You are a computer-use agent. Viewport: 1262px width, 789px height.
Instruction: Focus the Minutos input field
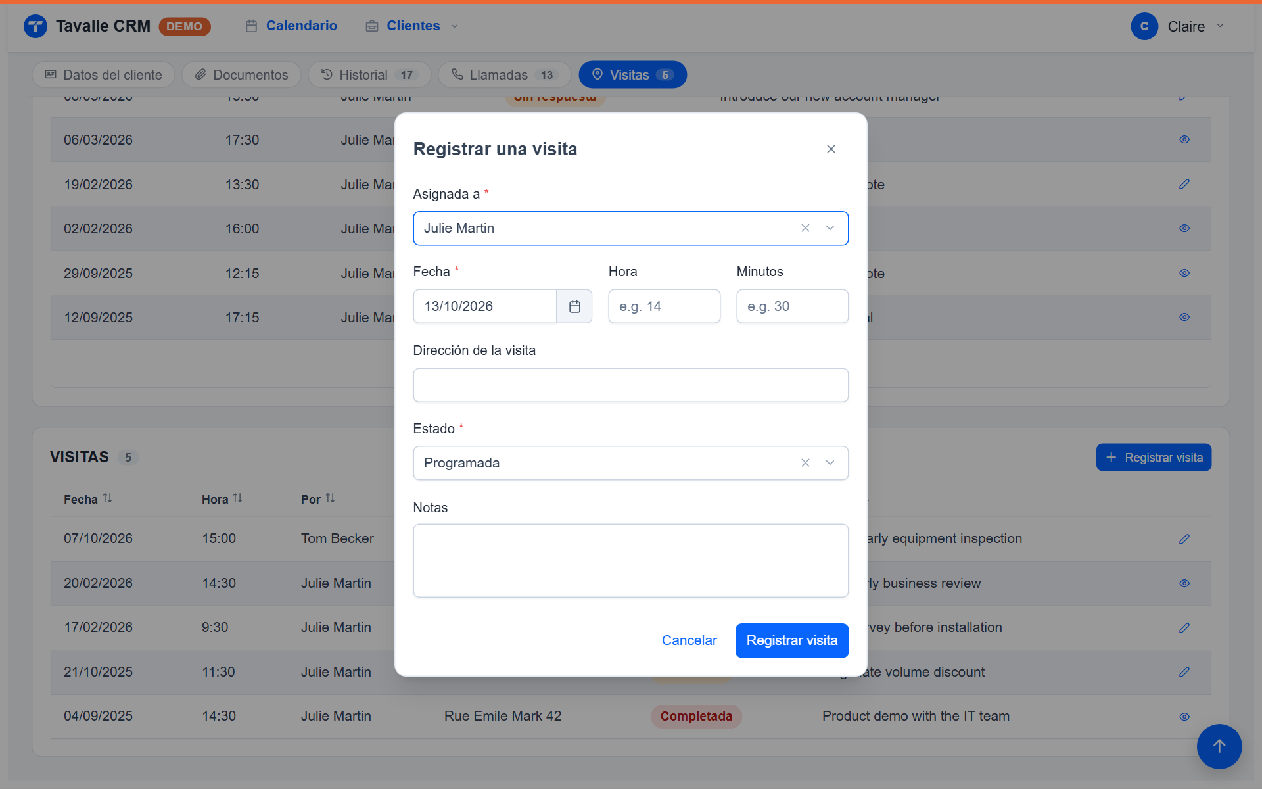click(792, 306)
